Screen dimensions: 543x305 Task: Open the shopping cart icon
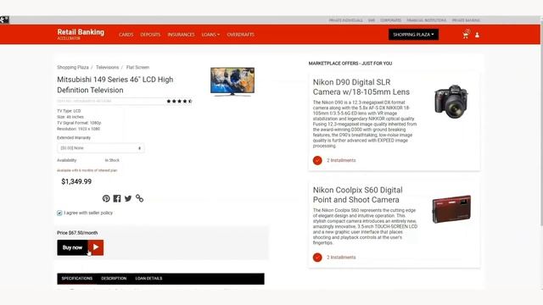click(x=466, y=34)
